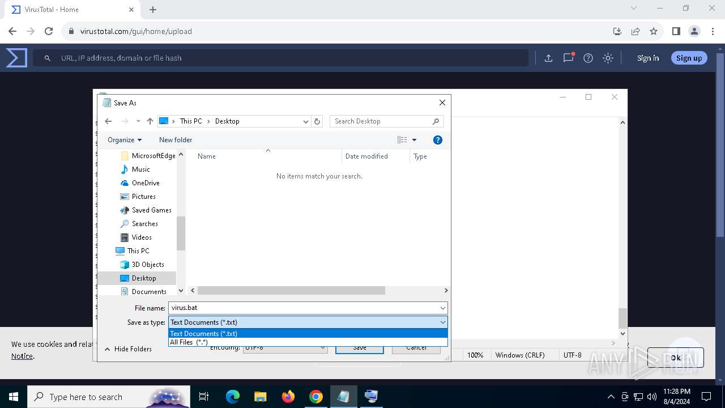This screenshot has height=408, width=725.
Task: Collapse the Save as type combo box
Action: (442, 322)
